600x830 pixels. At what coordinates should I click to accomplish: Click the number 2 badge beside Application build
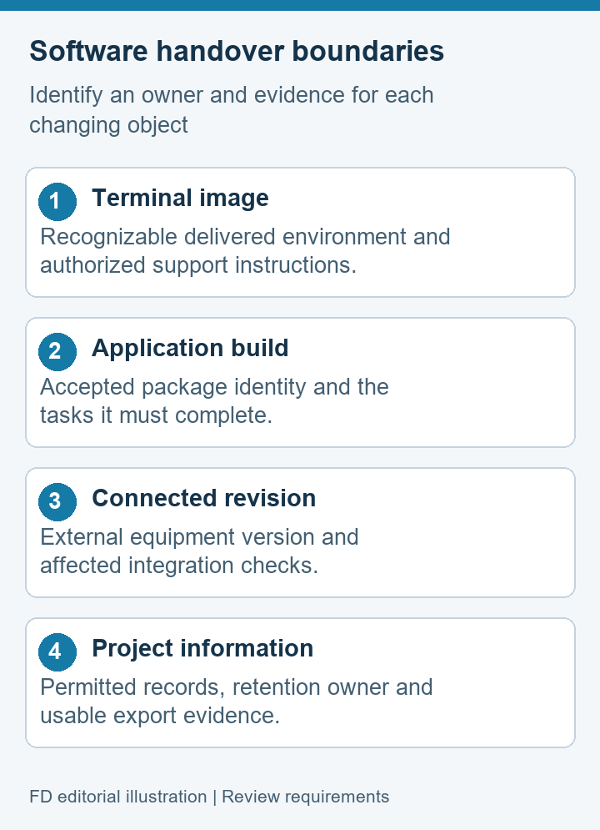pos(57,352)
